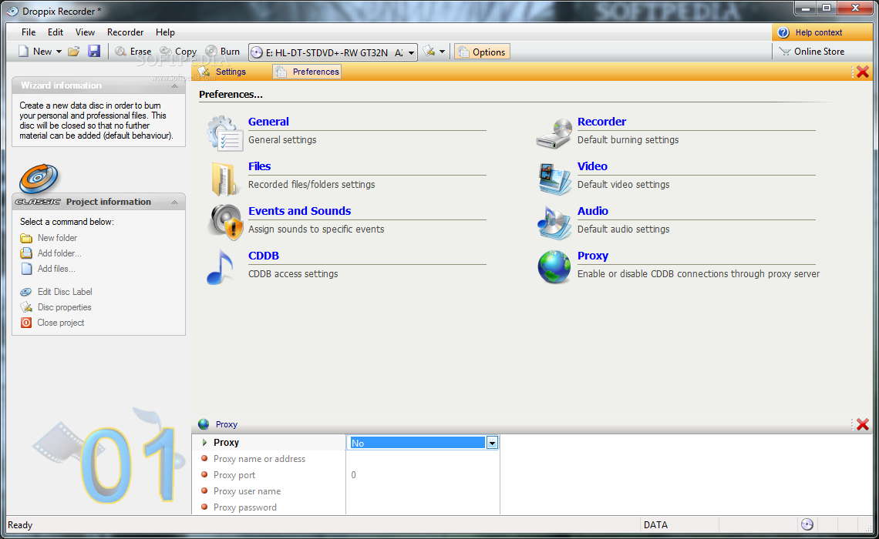Click the disc properties toolbar icon
This screenshot has height=539, width=879.
(x=429, y=52)
